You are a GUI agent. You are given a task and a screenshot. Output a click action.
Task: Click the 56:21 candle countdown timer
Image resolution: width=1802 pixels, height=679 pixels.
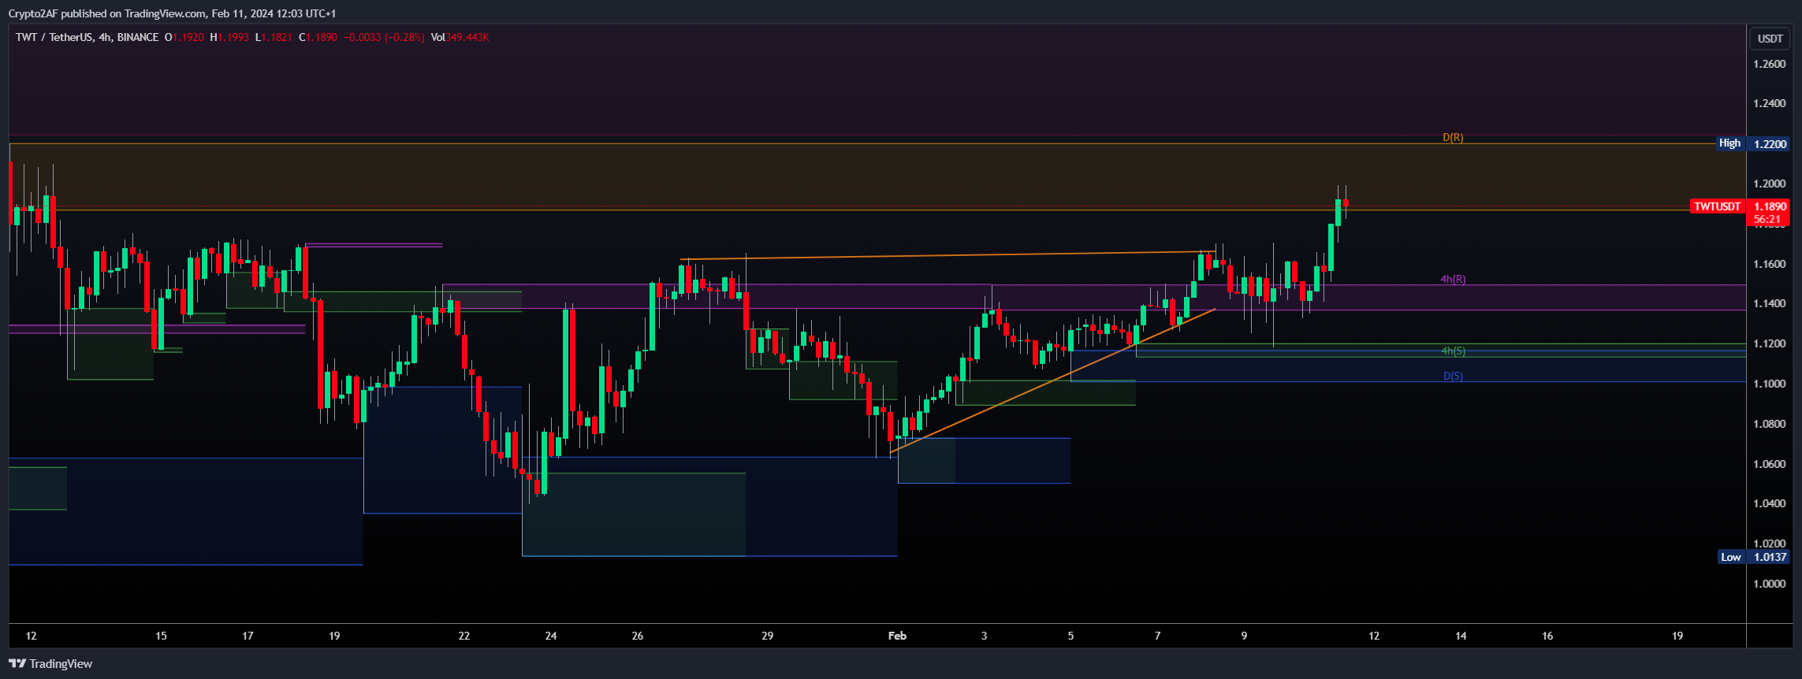[1767, 219]
